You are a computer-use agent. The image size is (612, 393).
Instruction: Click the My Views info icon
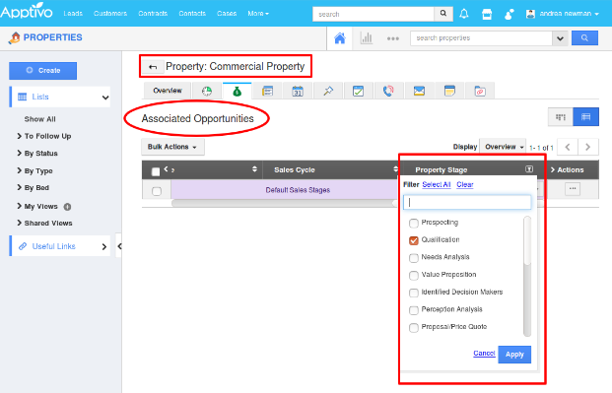(x=67, y=207)
